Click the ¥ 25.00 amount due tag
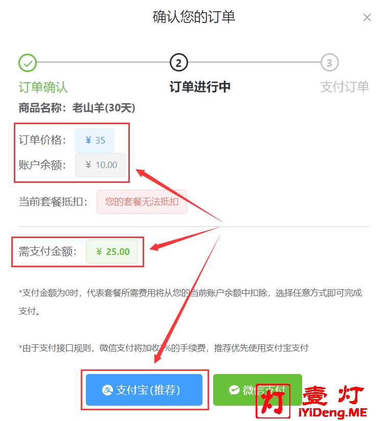 tap(112, 251)
